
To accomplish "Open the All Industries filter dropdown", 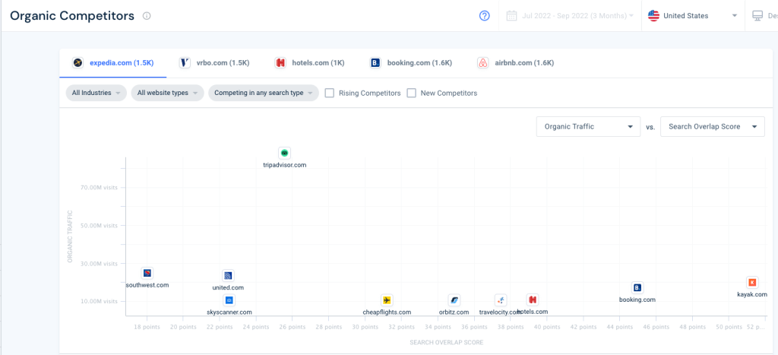I will click(96, 93).
